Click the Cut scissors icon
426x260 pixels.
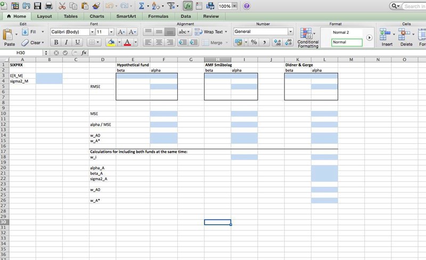point(62,6)
